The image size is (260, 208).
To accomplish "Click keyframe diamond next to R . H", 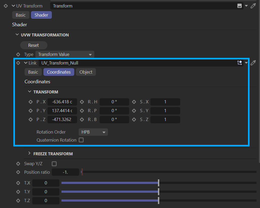I will (82, 102).
